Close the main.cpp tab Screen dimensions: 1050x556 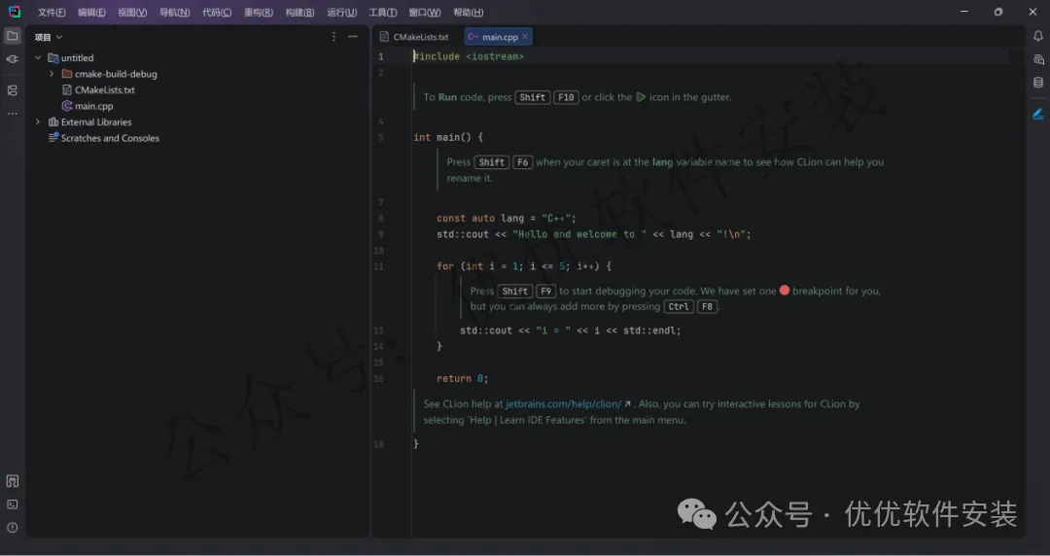(x=525, y=37)
